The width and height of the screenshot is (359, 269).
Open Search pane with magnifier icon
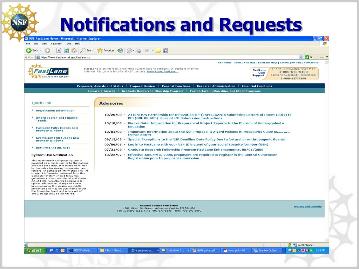[87, 50]
